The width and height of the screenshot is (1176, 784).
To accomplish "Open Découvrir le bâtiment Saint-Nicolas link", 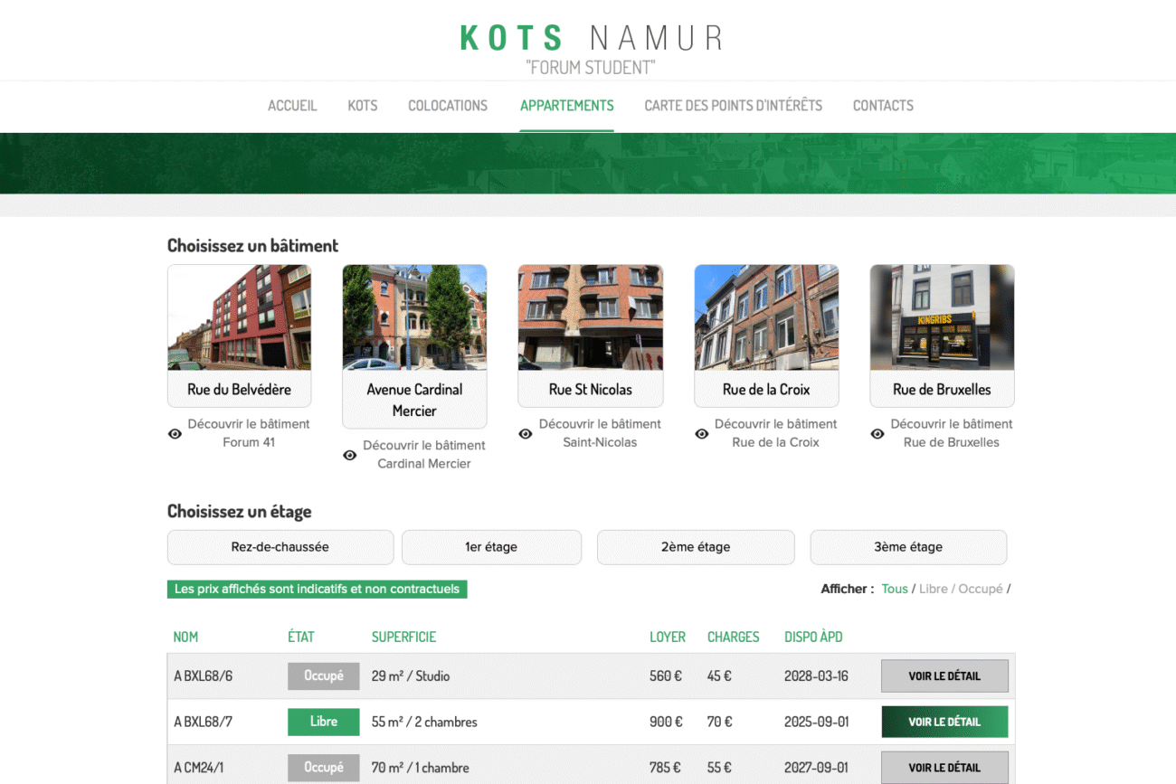I will click(x=600, y=433).
